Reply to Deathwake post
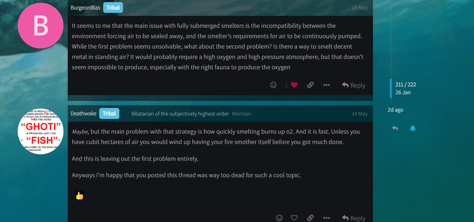 pyautogui.click(x=353, y=218)
